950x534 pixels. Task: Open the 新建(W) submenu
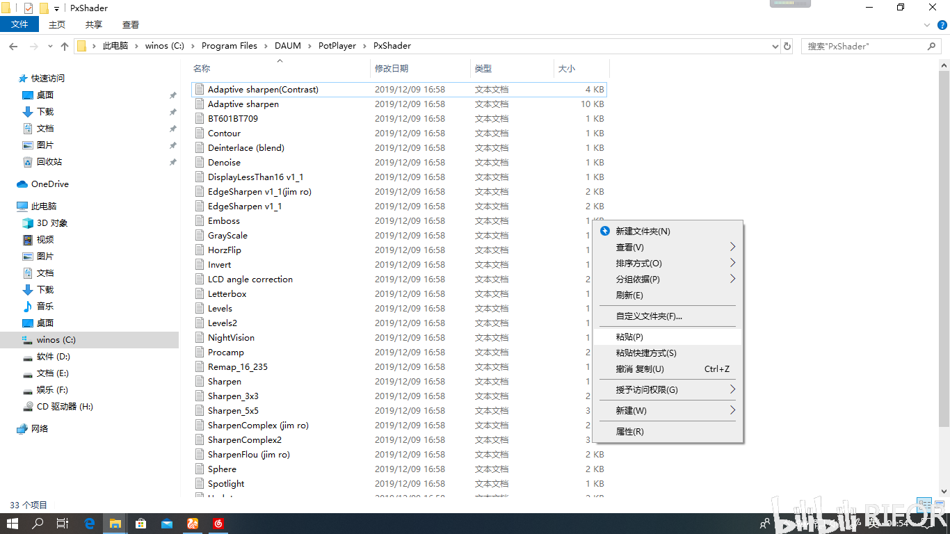[667, 411]
